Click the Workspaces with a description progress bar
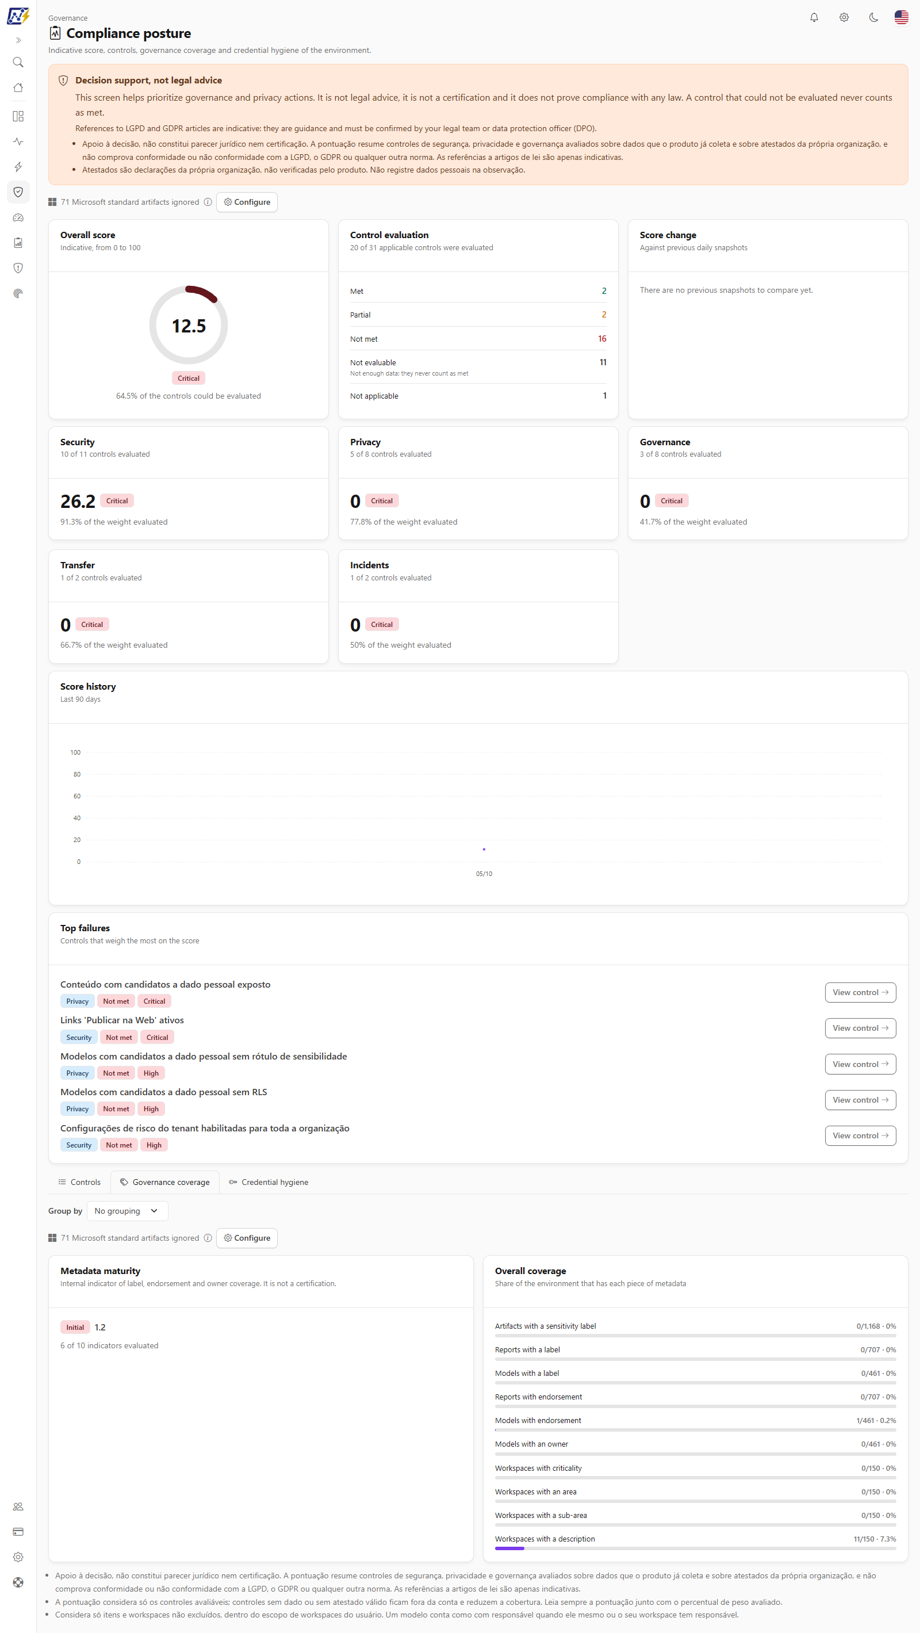 coord(695,1548)
